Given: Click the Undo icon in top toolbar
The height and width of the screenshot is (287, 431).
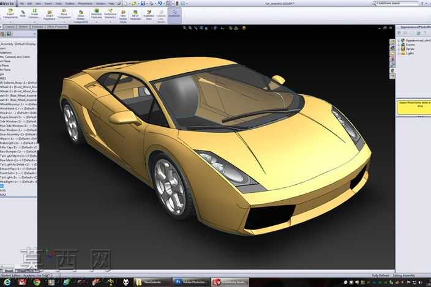Looking at the screenshot, I should point(160,4).
